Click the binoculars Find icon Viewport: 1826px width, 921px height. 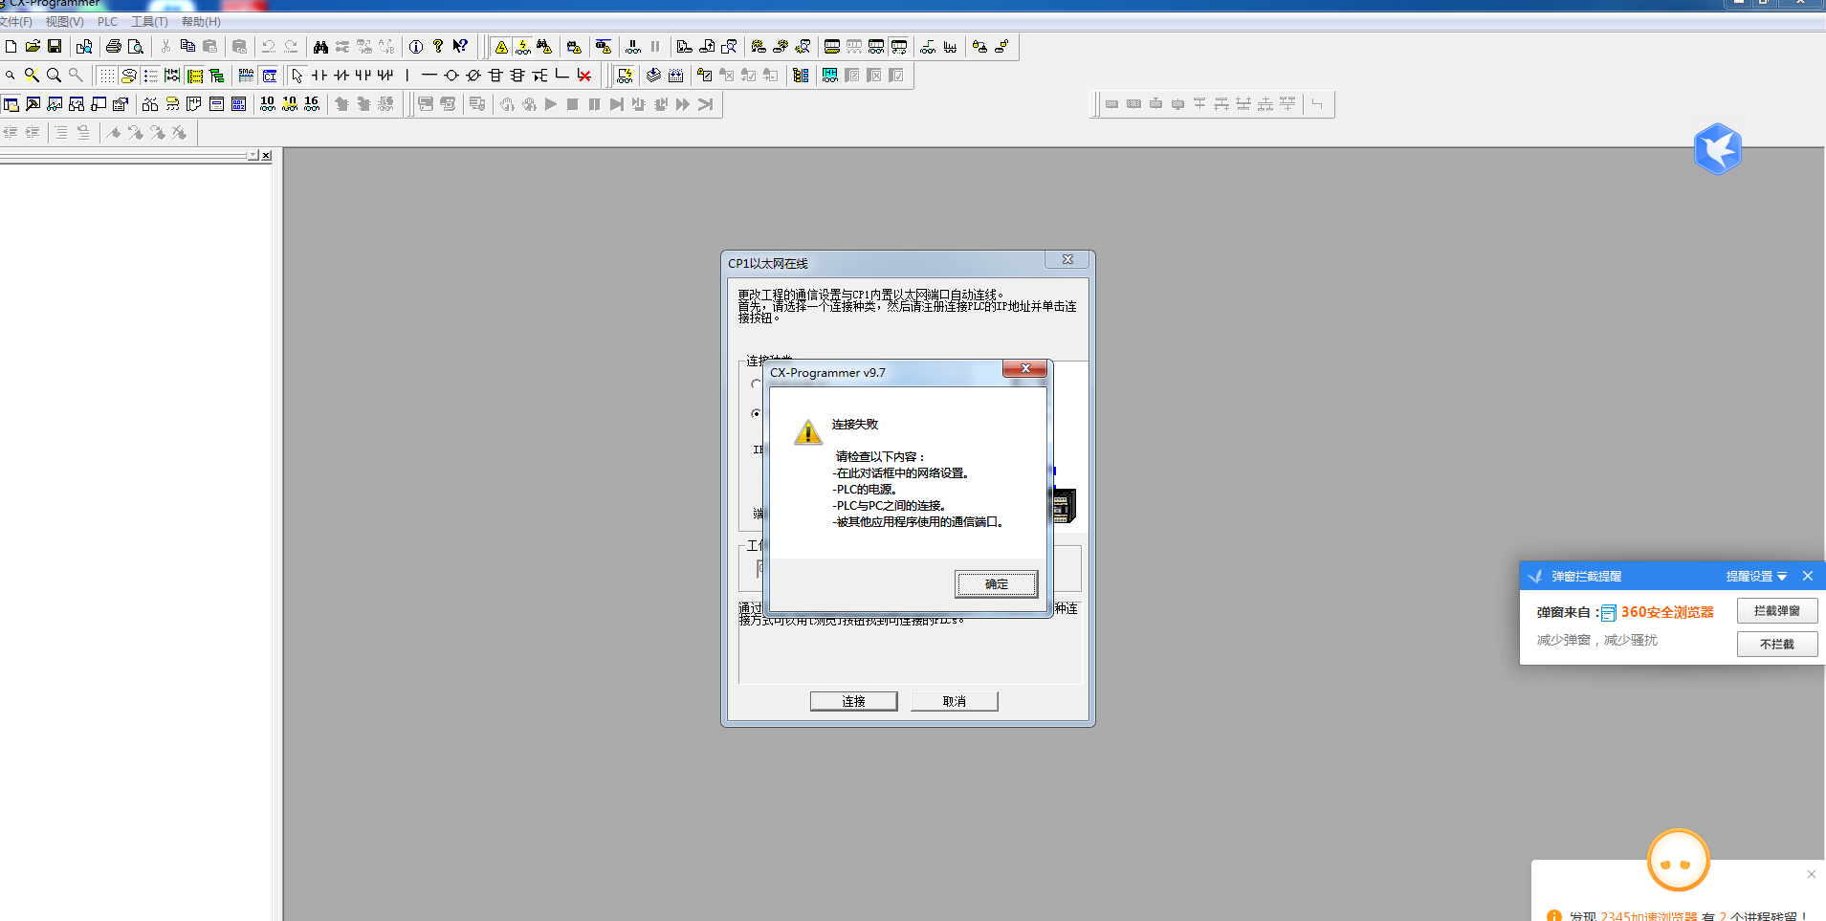(x=320, y=46)
